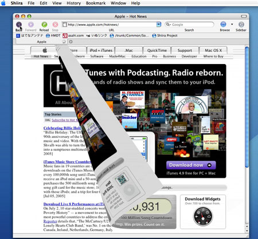The height and width of the screenshot is (239, 258).
Task: Click the URL address field
Action: tap(112, 25)
